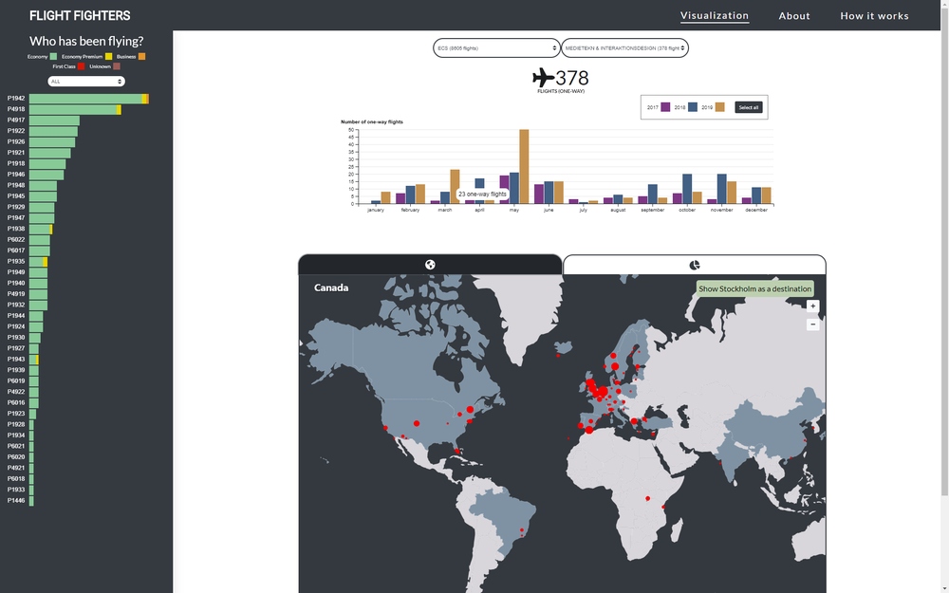Click the First Class red legend swatch
Screen dimensions: 949x593
(x=81, y=66)
